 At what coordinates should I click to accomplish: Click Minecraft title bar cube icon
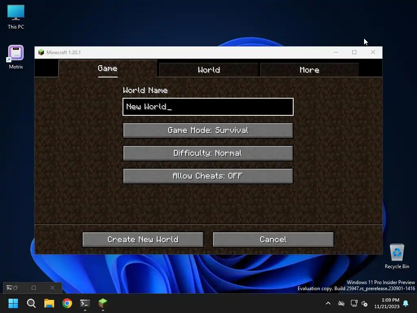(x=41, y=52)
